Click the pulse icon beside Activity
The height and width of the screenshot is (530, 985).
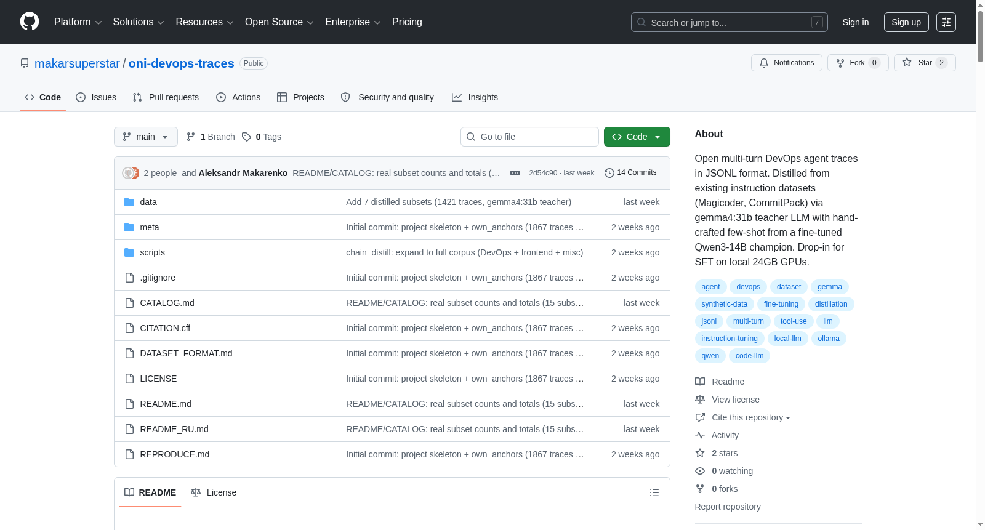tap(700, 435)
